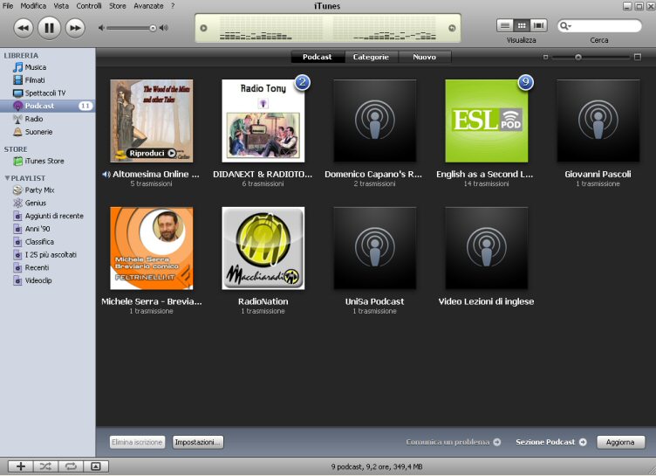Skip forward with the next track button

coord(75,28)
